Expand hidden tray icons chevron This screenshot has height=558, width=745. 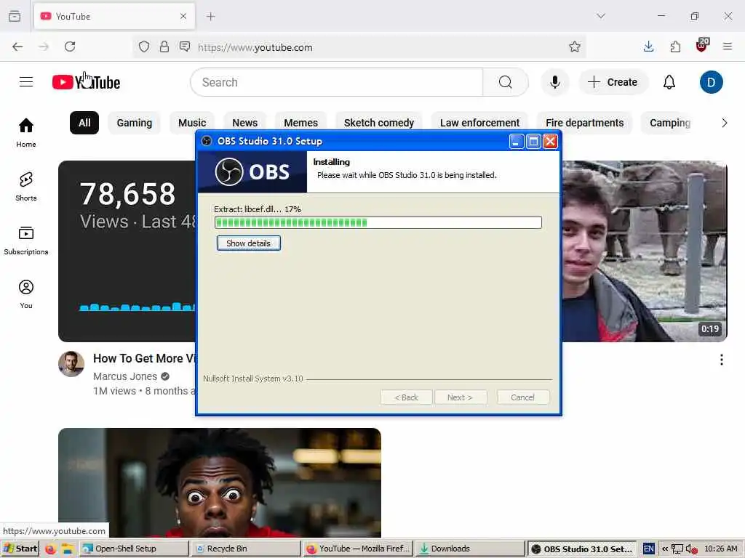(x=665, y=549)
